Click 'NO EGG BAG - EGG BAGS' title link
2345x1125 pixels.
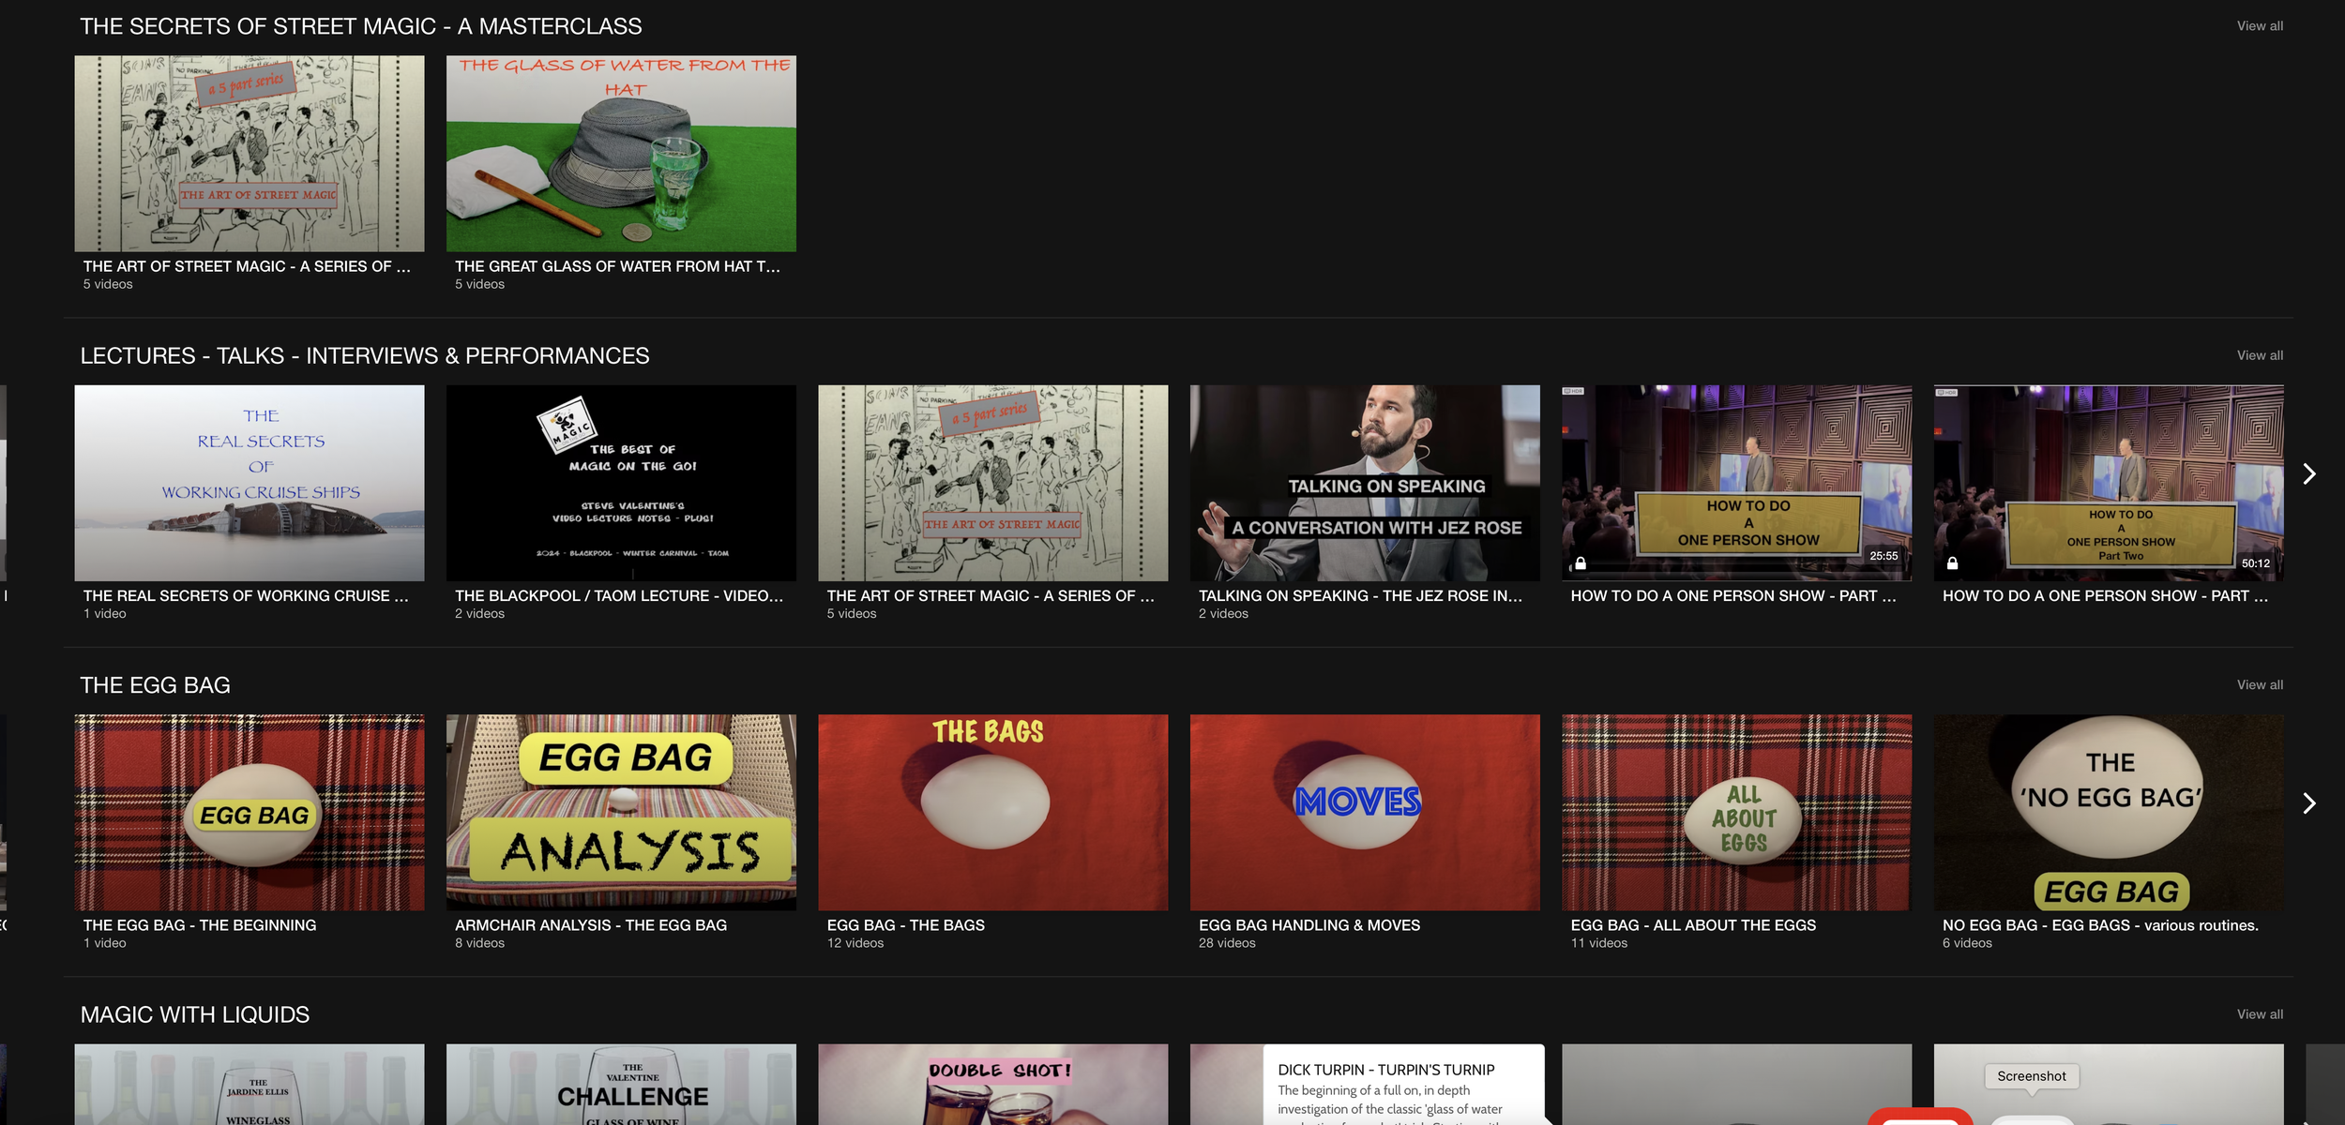click(x=2099, y=925)
